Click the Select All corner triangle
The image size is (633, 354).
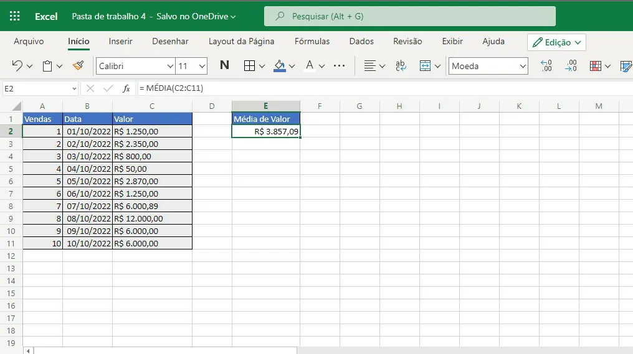pos(16,106)
